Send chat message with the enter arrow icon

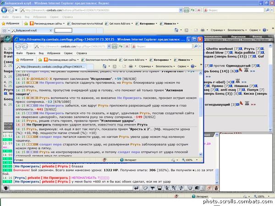pos(136,188)
